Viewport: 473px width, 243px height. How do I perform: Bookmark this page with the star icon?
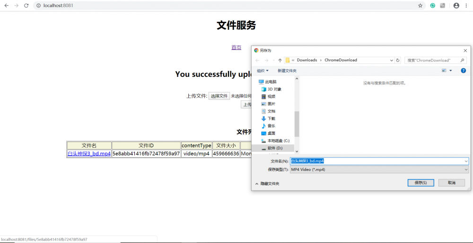coord(420,6)
